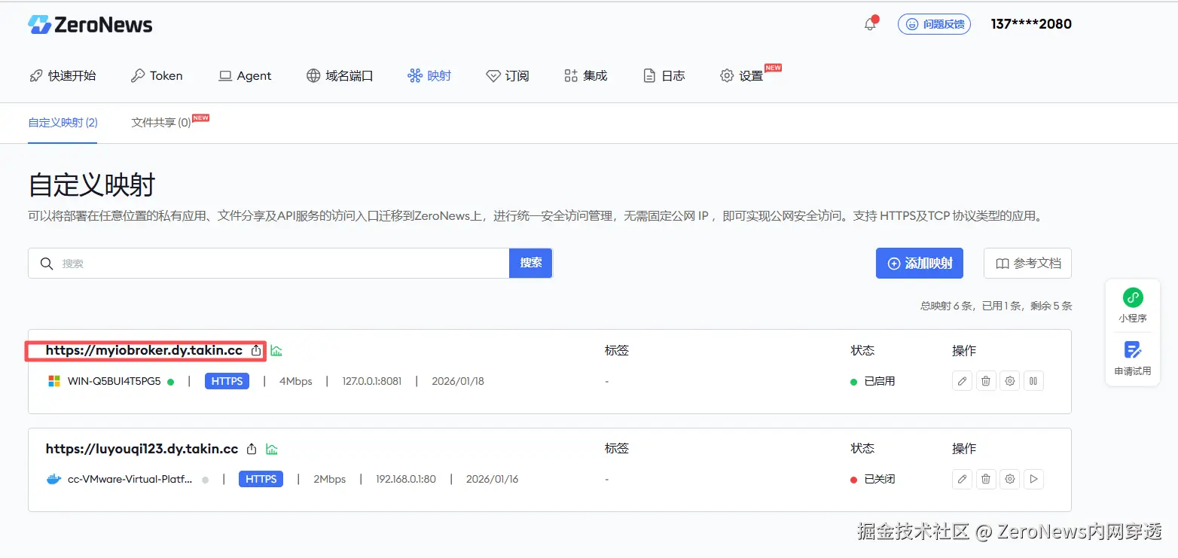
Task: Click the ZeroNews logo
Action: tap(90, 25)
